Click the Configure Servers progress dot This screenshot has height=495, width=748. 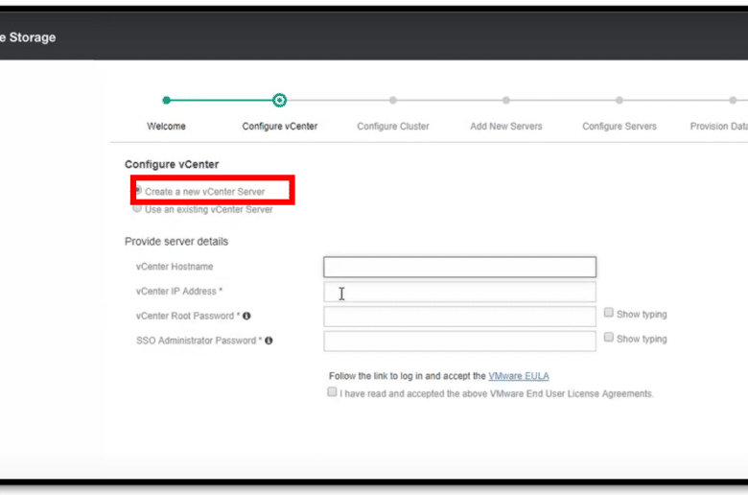pyautogui.click(x=619, y=100)
